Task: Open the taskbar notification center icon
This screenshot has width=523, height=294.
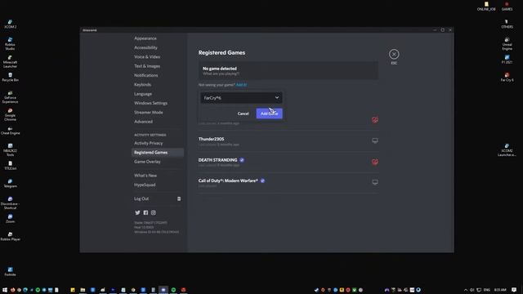Action: [x=514, y=290]
